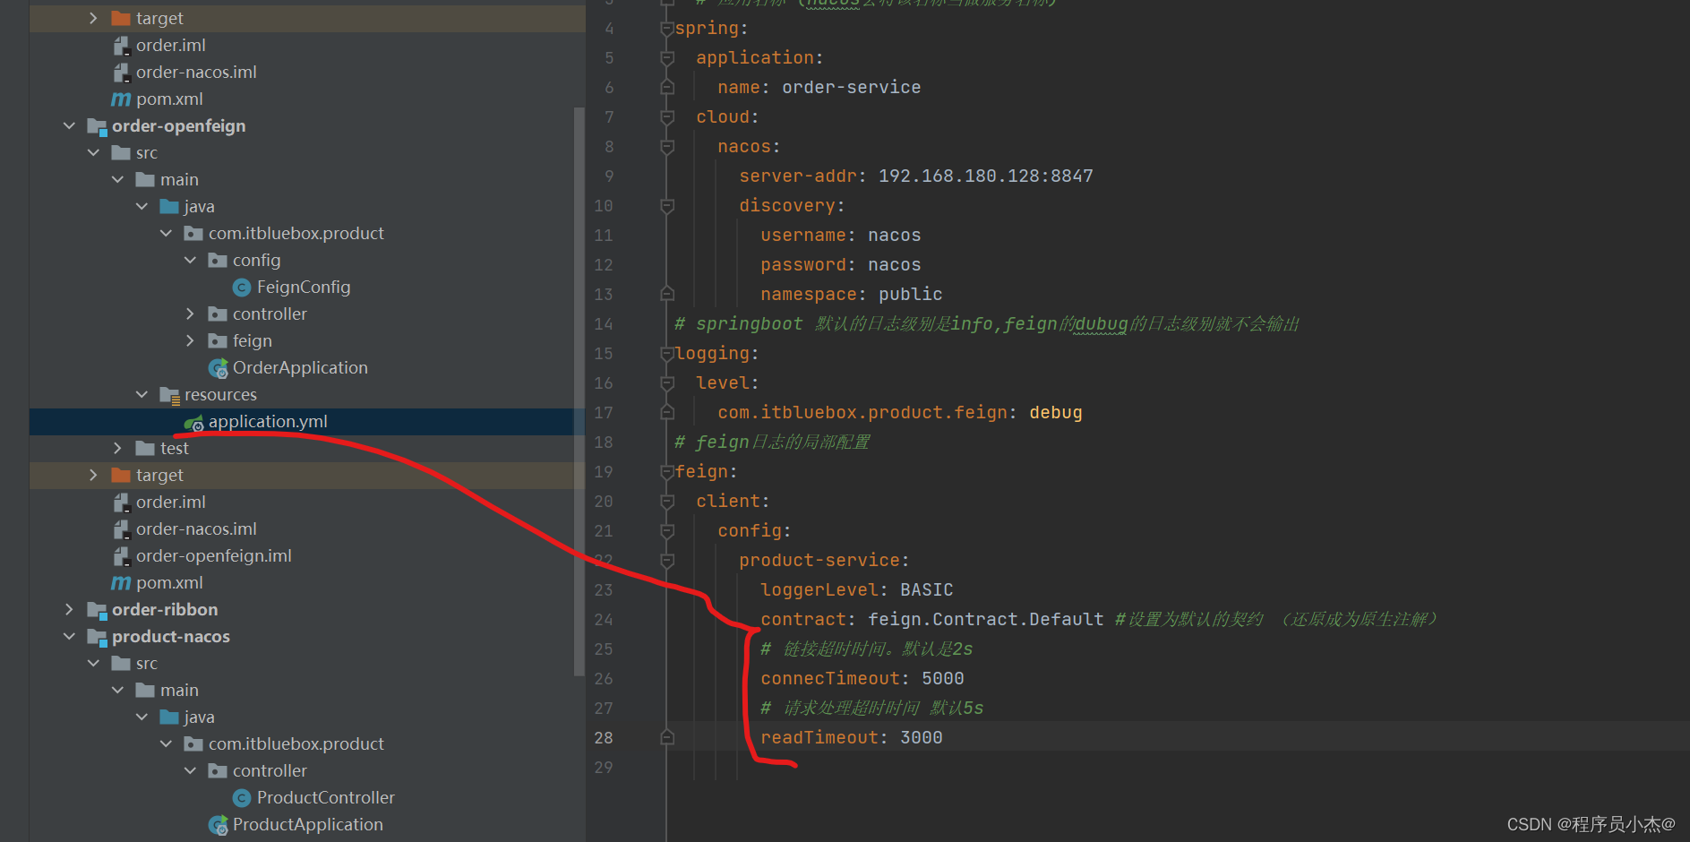Fold the logging: block at line 15

coord(667,354)
